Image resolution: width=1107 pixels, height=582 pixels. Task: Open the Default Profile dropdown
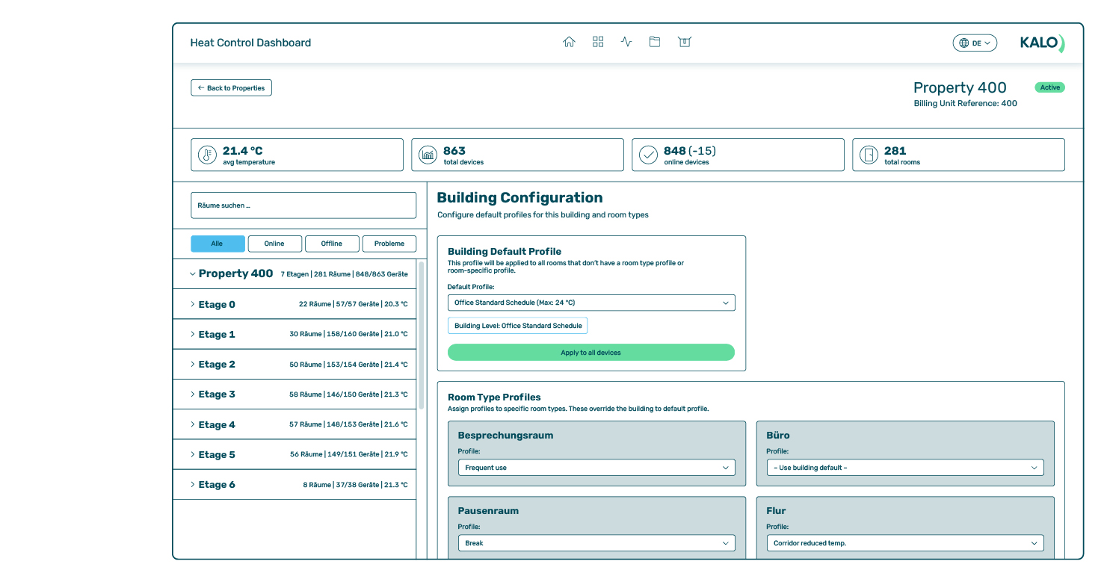(x=590, y=303)
